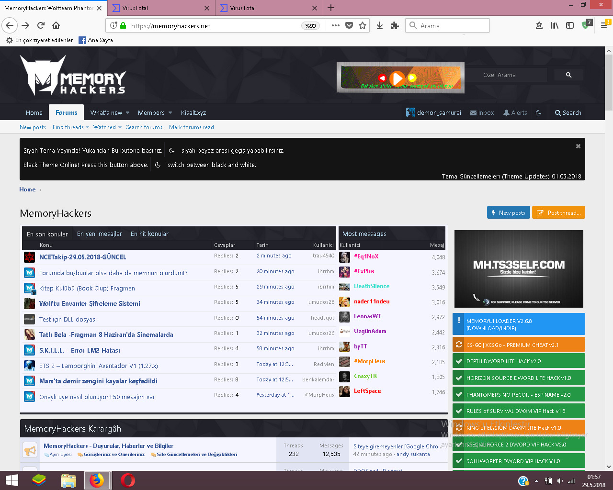The height and width of the screenshot is (490, 613).
Task: Open the downloads arrow icon
Action: pyautogui.click(x=380, y=26)
